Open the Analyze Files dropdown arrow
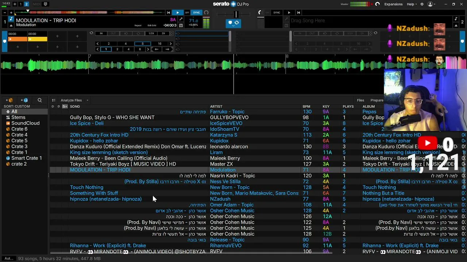The height and width of the screenshot is (262, 467). (87, 100)
